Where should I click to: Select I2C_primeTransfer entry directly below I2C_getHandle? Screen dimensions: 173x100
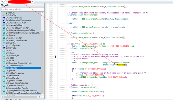click(x=14, y=81)
